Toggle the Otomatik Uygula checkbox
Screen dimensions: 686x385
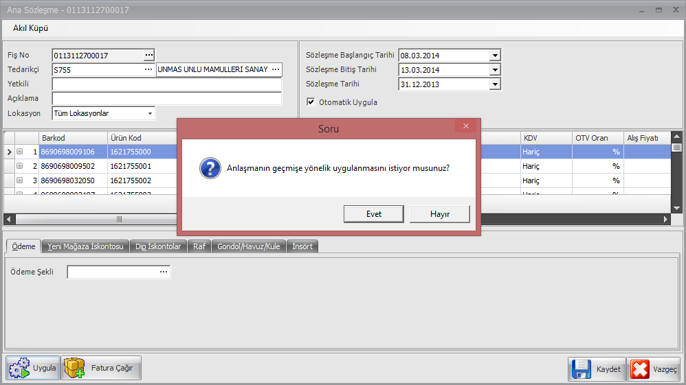click(311, 102)
